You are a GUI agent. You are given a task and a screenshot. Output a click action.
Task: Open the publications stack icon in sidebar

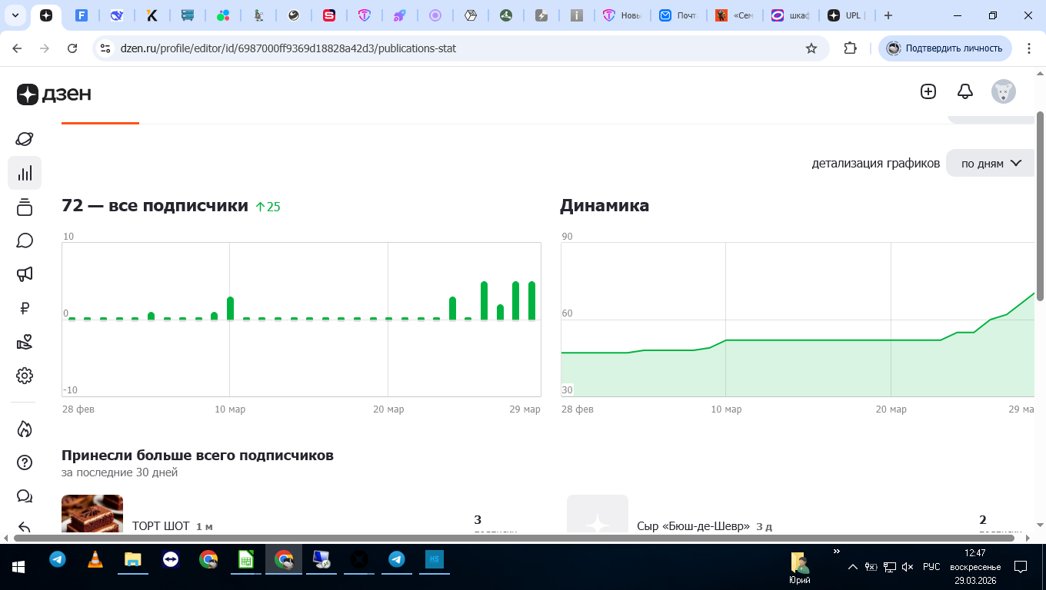(x=25, y=207)
